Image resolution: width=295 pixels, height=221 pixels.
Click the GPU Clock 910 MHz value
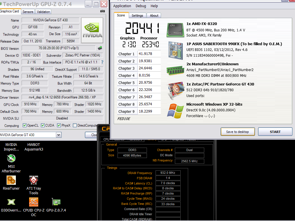pos(30,104)
